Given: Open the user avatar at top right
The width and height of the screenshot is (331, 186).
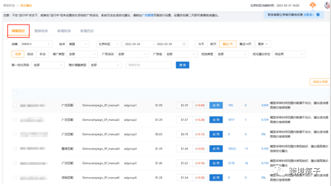Looking at the screenshot, I should click(x=328, y=5).
